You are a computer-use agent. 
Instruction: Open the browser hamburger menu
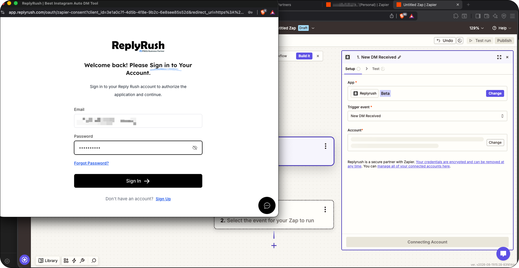coord(512,16)
